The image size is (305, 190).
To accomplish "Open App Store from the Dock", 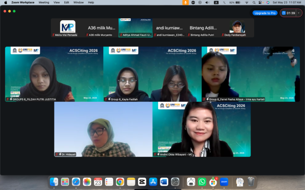I will point(153,182).
